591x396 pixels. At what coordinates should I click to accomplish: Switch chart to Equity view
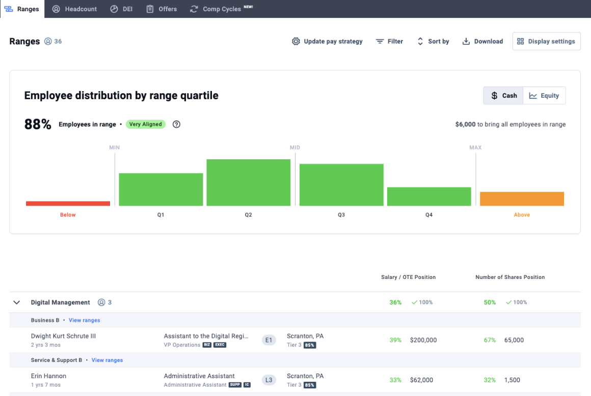pyautogui.click(x=544, y=96)
